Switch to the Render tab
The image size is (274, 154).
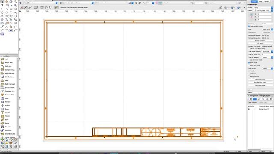tap(267, 1)
